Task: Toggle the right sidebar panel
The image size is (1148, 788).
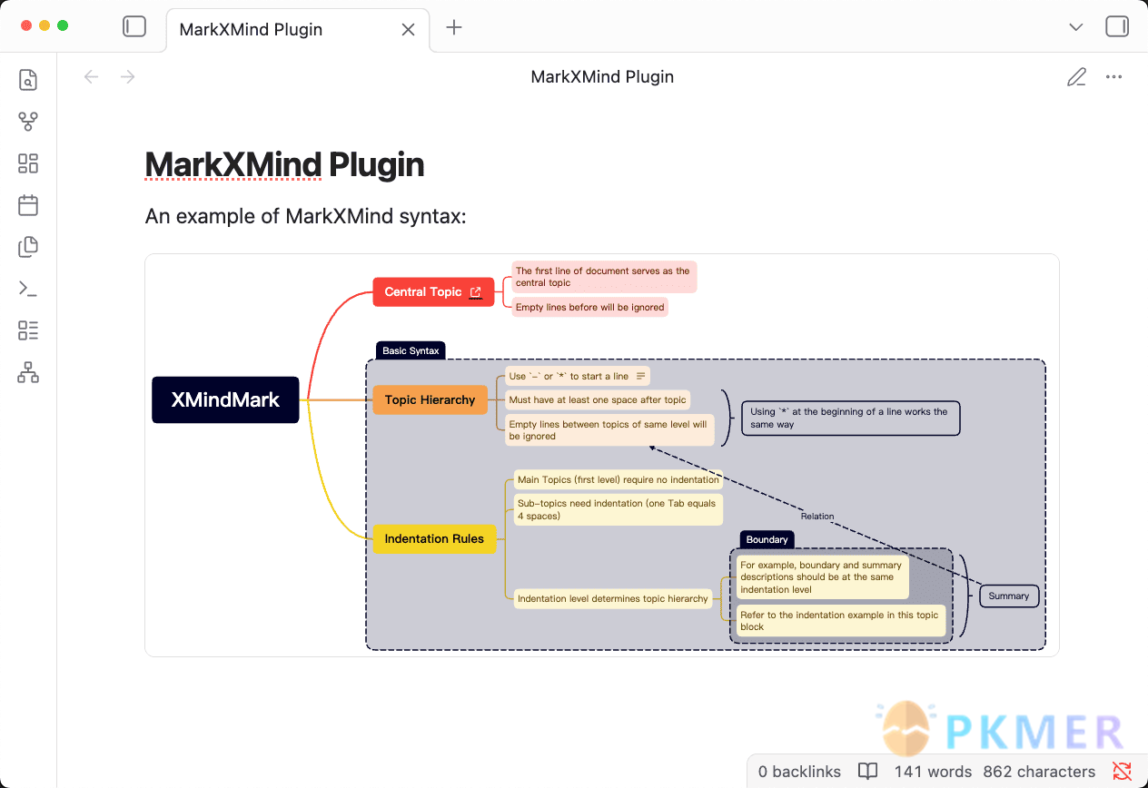Action: point(1117,27)
